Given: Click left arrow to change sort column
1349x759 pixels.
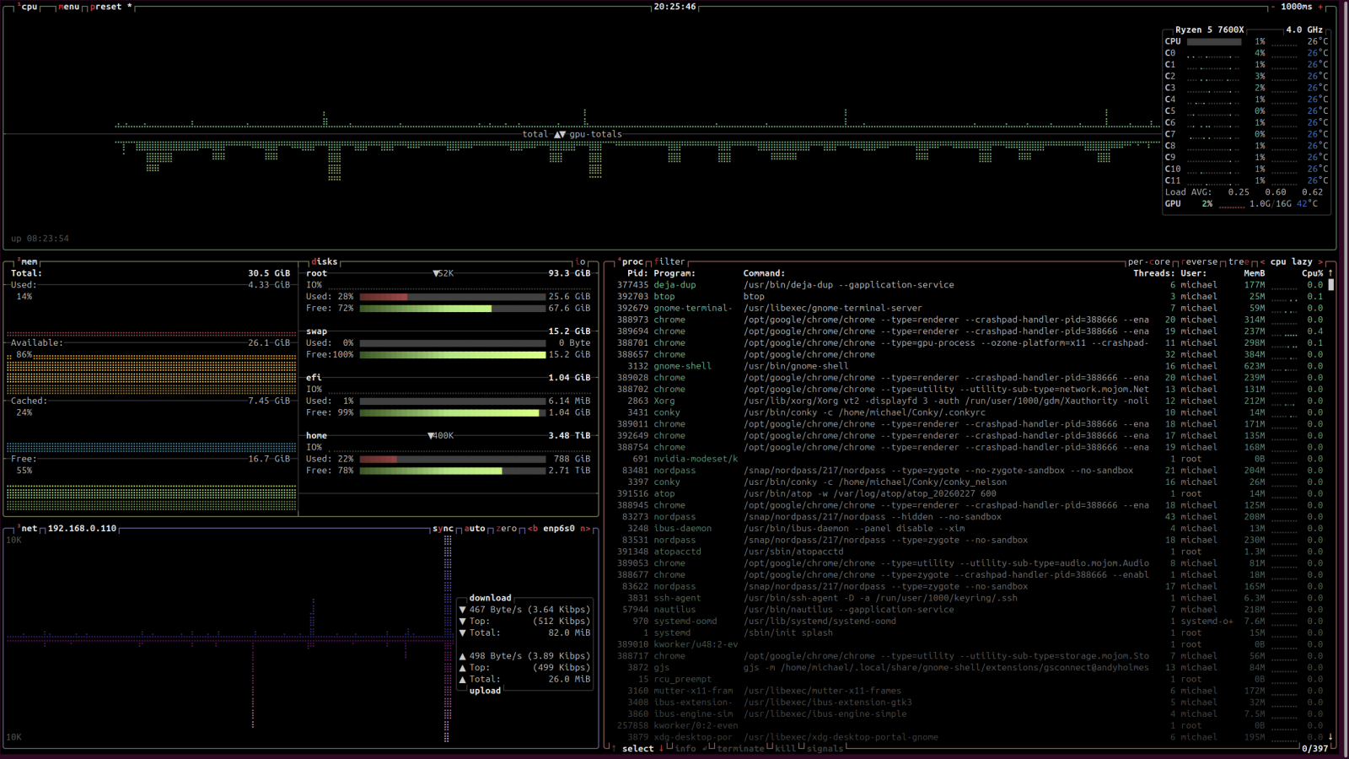Looking at the screenshot, I should click(x=1262, y=261).
